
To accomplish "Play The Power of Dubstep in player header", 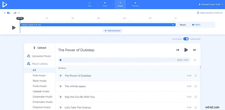I will pyautogui.click(x=186, y=50).
